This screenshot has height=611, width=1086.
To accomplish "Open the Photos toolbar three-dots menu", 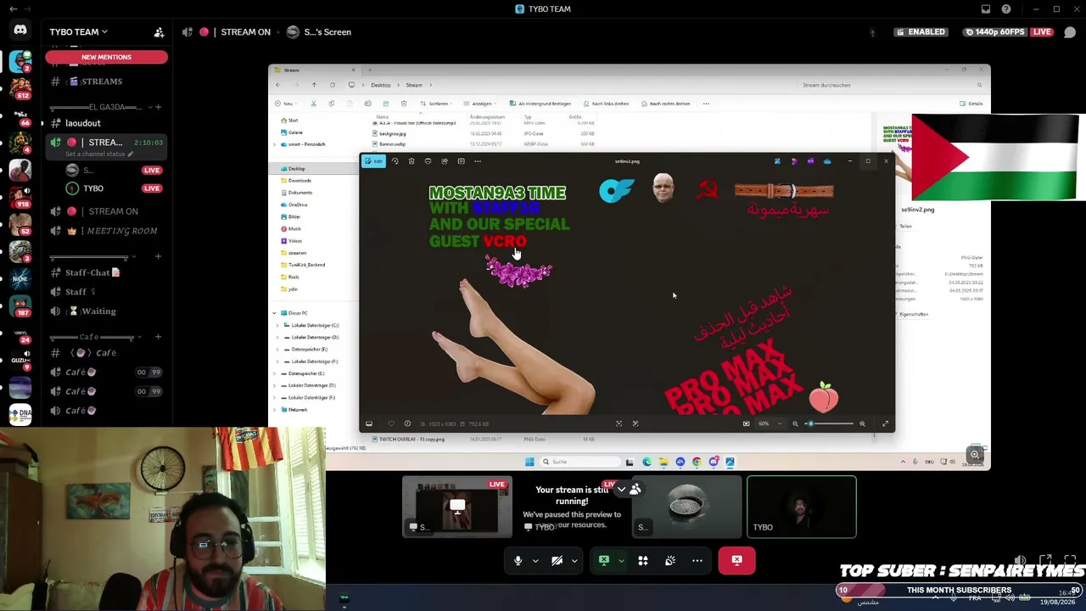I will pos(478,161).
